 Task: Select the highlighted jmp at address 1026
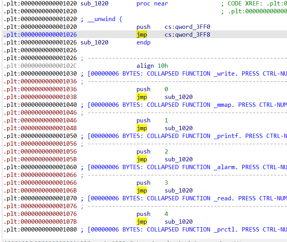pos(142,35)
